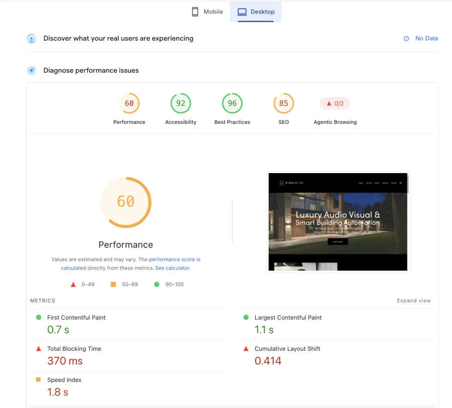Click the Agentic Browsing category label
The image size is (452, 408).
(x=335, y=122)
